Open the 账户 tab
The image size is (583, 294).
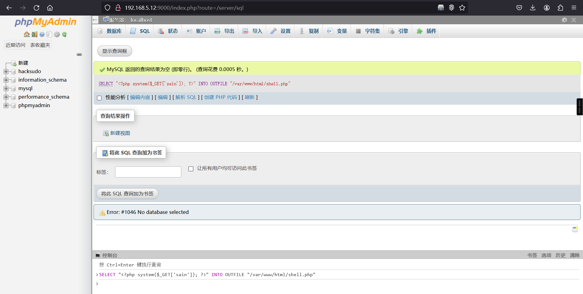pyautogui.click(x=196, y=31)
